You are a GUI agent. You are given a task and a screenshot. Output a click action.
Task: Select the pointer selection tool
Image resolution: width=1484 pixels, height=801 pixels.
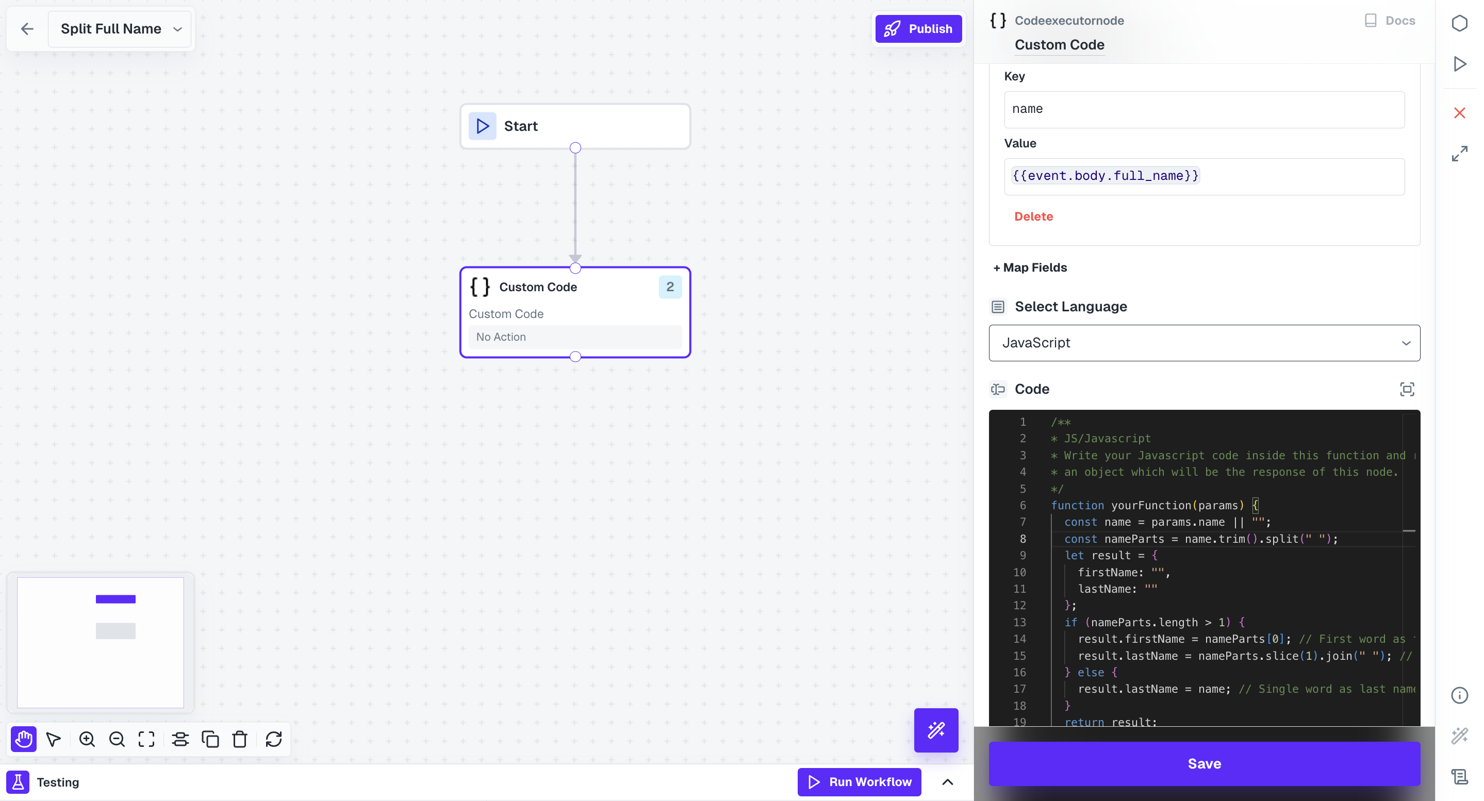[x=53, y=739]
